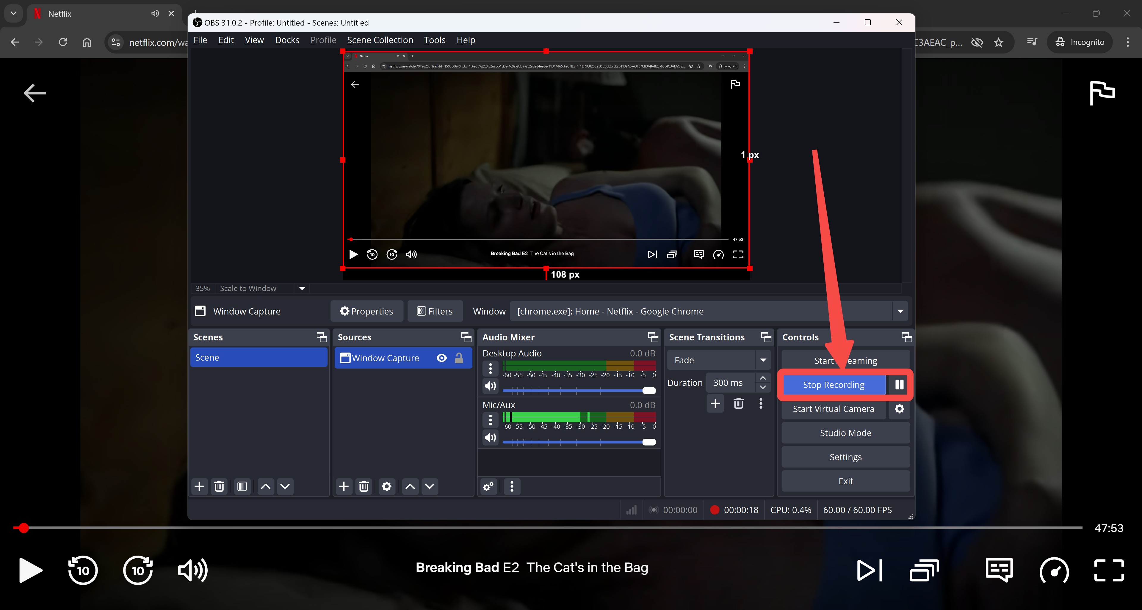Image resolution: width=1142 pixels, height=610 pixels.
Task: Open scene filters in the Scenes panel
Action: coord(242,486)
